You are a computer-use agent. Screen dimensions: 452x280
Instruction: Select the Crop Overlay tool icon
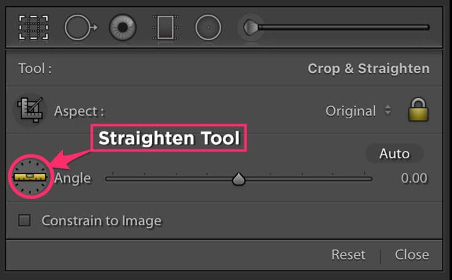pos(34,27)
